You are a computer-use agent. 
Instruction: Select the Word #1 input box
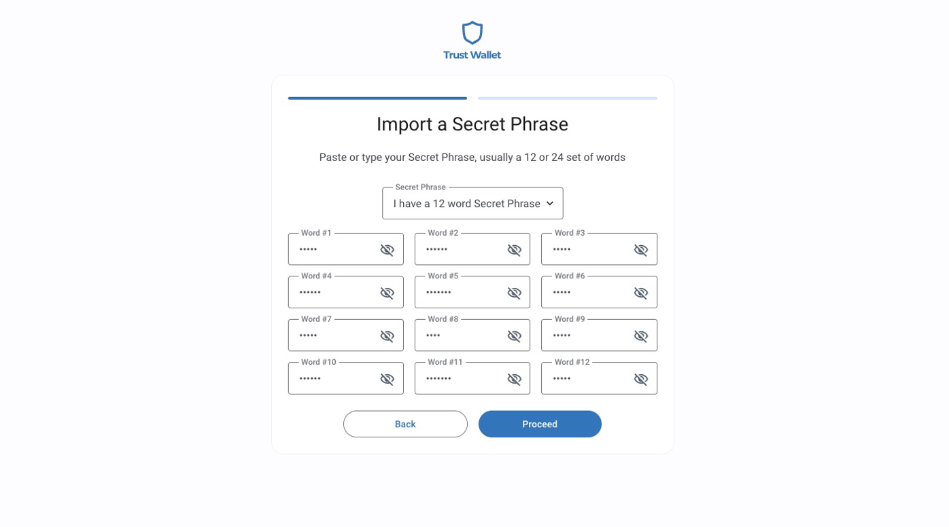[x=334, y=250]
